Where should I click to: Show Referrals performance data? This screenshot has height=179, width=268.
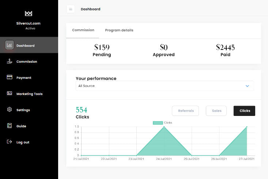tap(185, 111)
